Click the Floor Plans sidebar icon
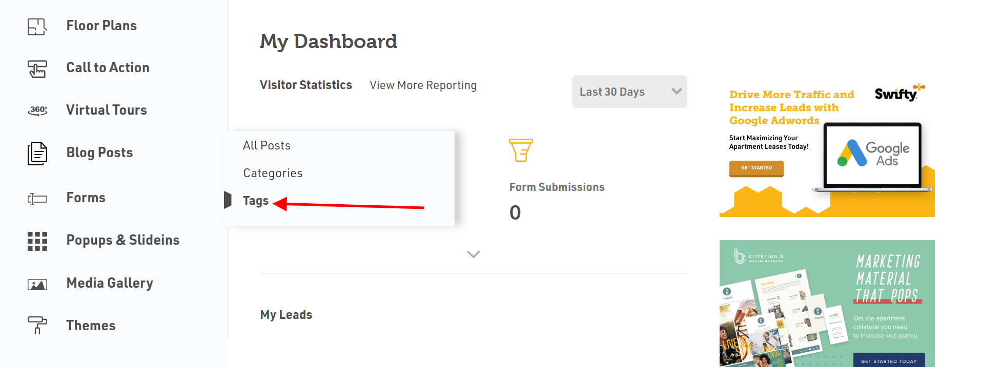Viewport: 981px width, 367px height. coord(37,26)
